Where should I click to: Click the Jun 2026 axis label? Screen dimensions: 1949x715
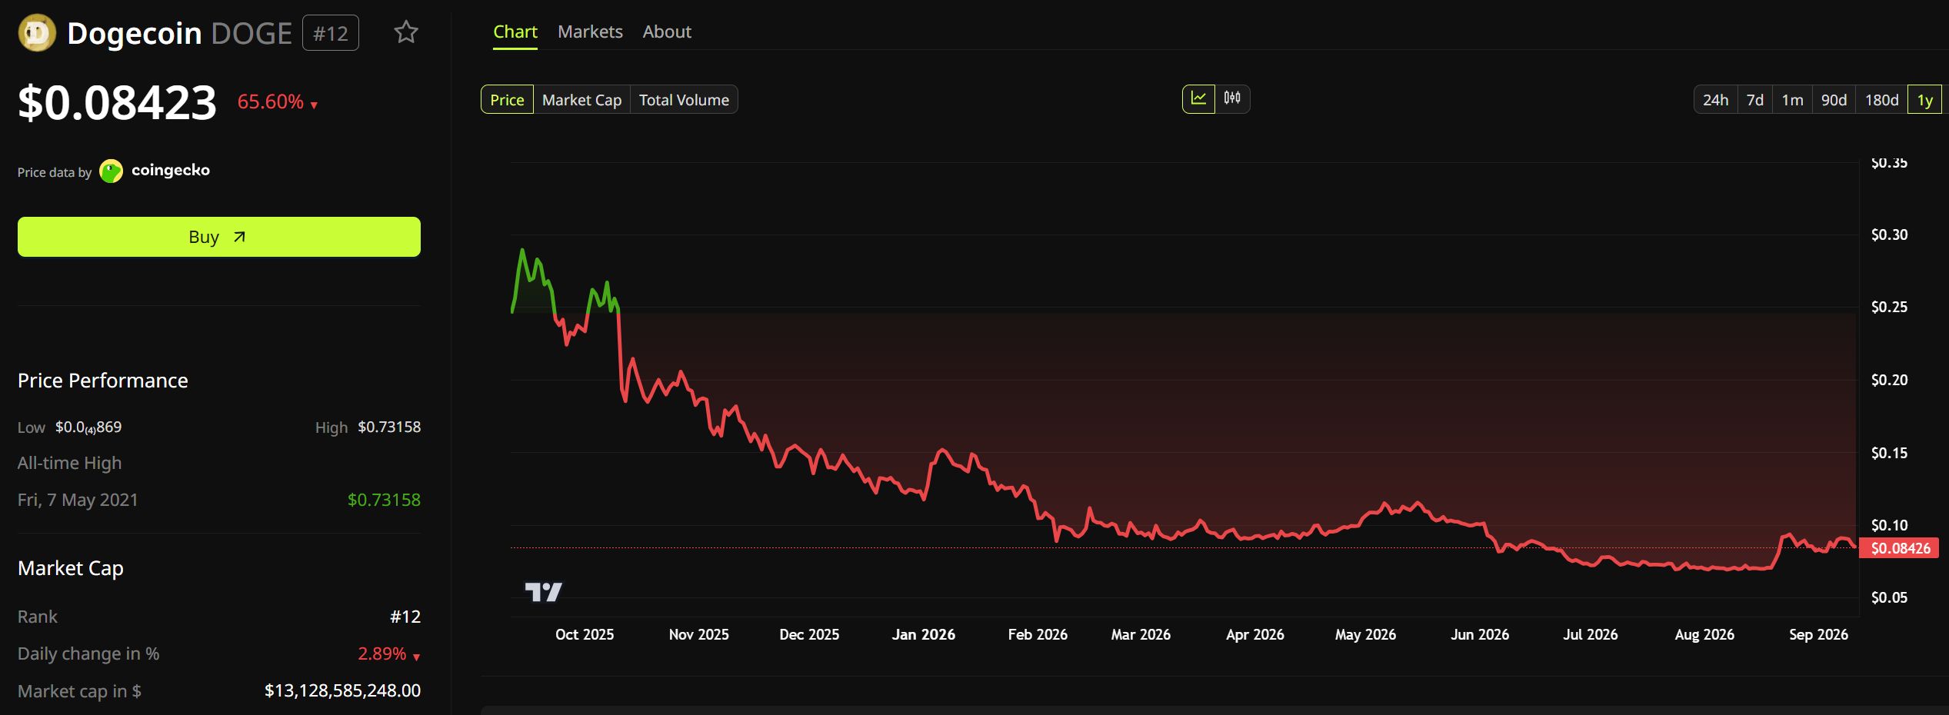[1480, 634]
